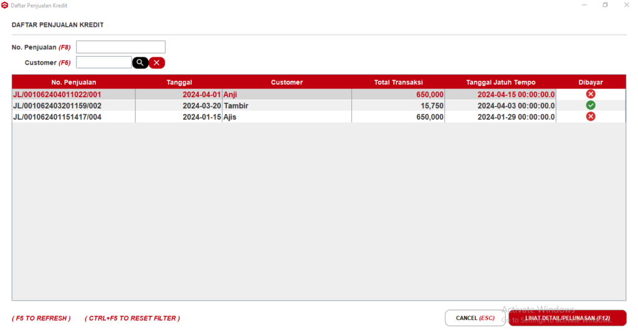The image size is (638, 335).
Task: Click the Dibayar column header
Action: [591, 82]
